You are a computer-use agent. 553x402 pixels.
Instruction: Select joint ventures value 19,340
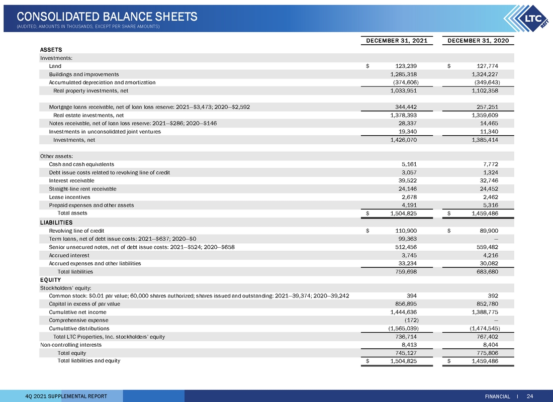click(407, 132)
